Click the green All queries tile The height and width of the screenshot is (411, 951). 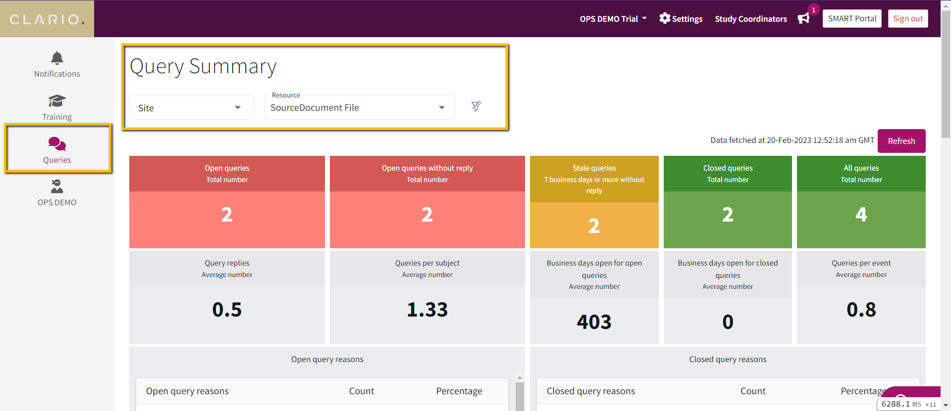[x=861, y=202]
